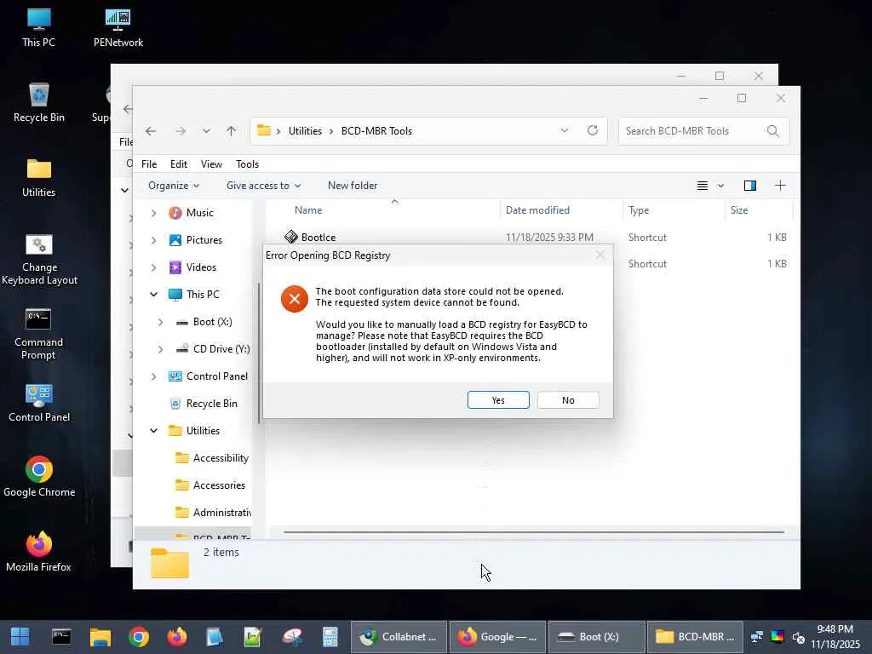Screen dimensions: 872x654
Task: Select Accessories folder in tree
Action: [210, 485]
